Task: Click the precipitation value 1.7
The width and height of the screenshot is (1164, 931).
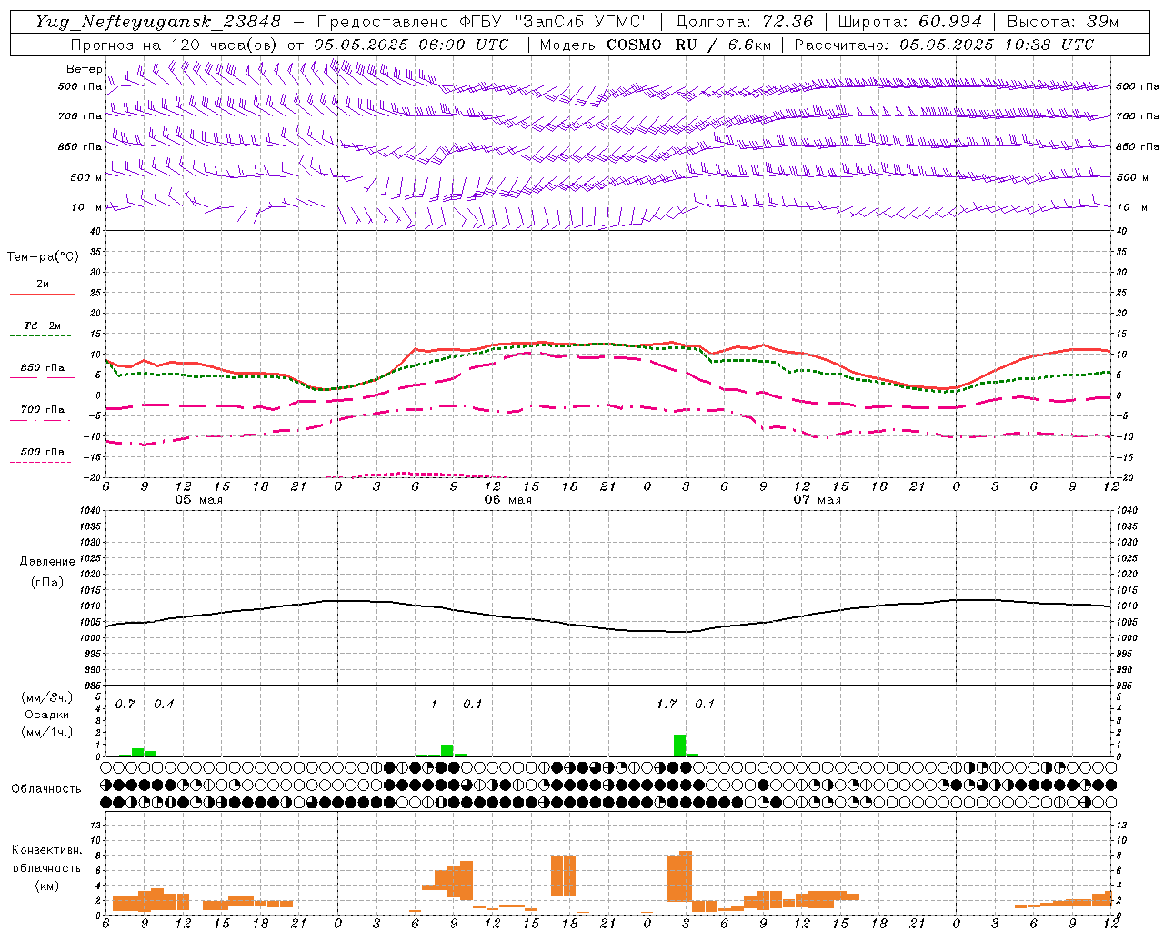Action: click(667, 704)
